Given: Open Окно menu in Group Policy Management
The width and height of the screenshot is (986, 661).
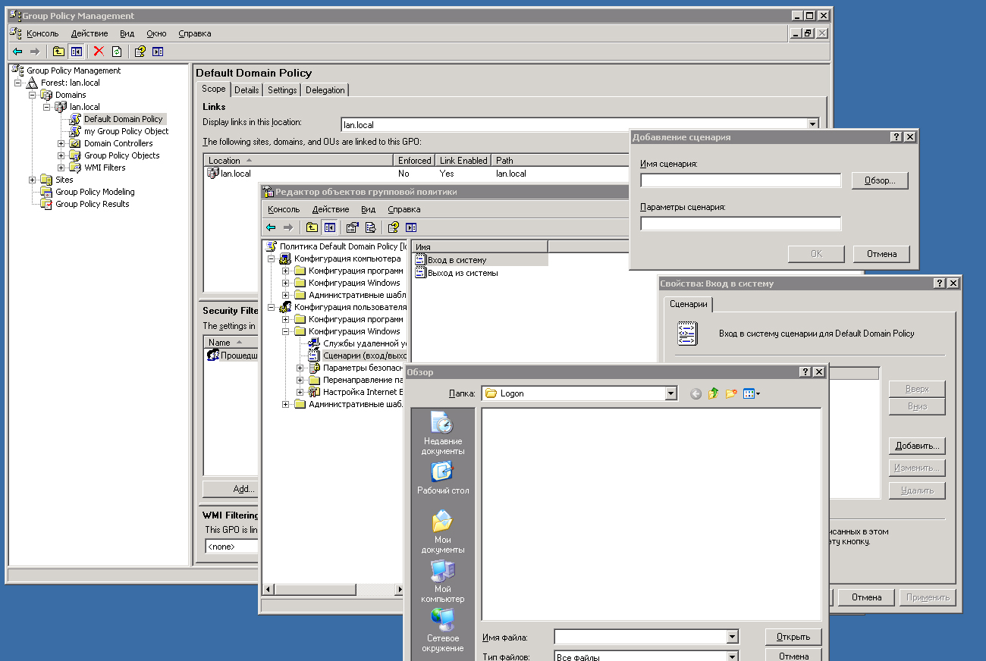Looking at the screenshot, I should pyautogui.click(x=157, y=33).
